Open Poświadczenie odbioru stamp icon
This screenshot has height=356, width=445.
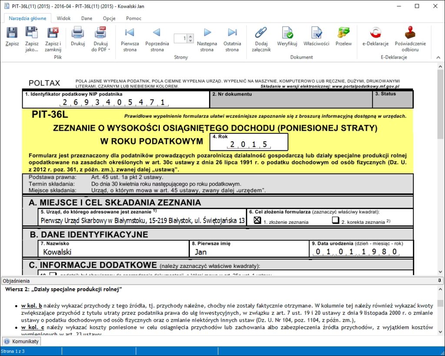pyautogui.click(x=410, y=33)
